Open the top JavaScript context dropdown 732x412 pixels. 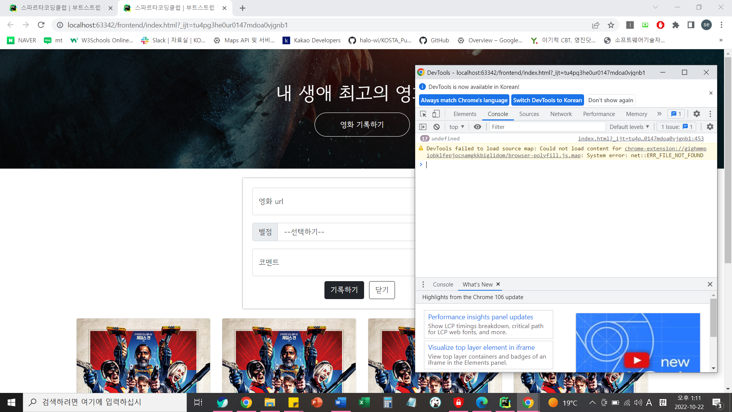456,127
